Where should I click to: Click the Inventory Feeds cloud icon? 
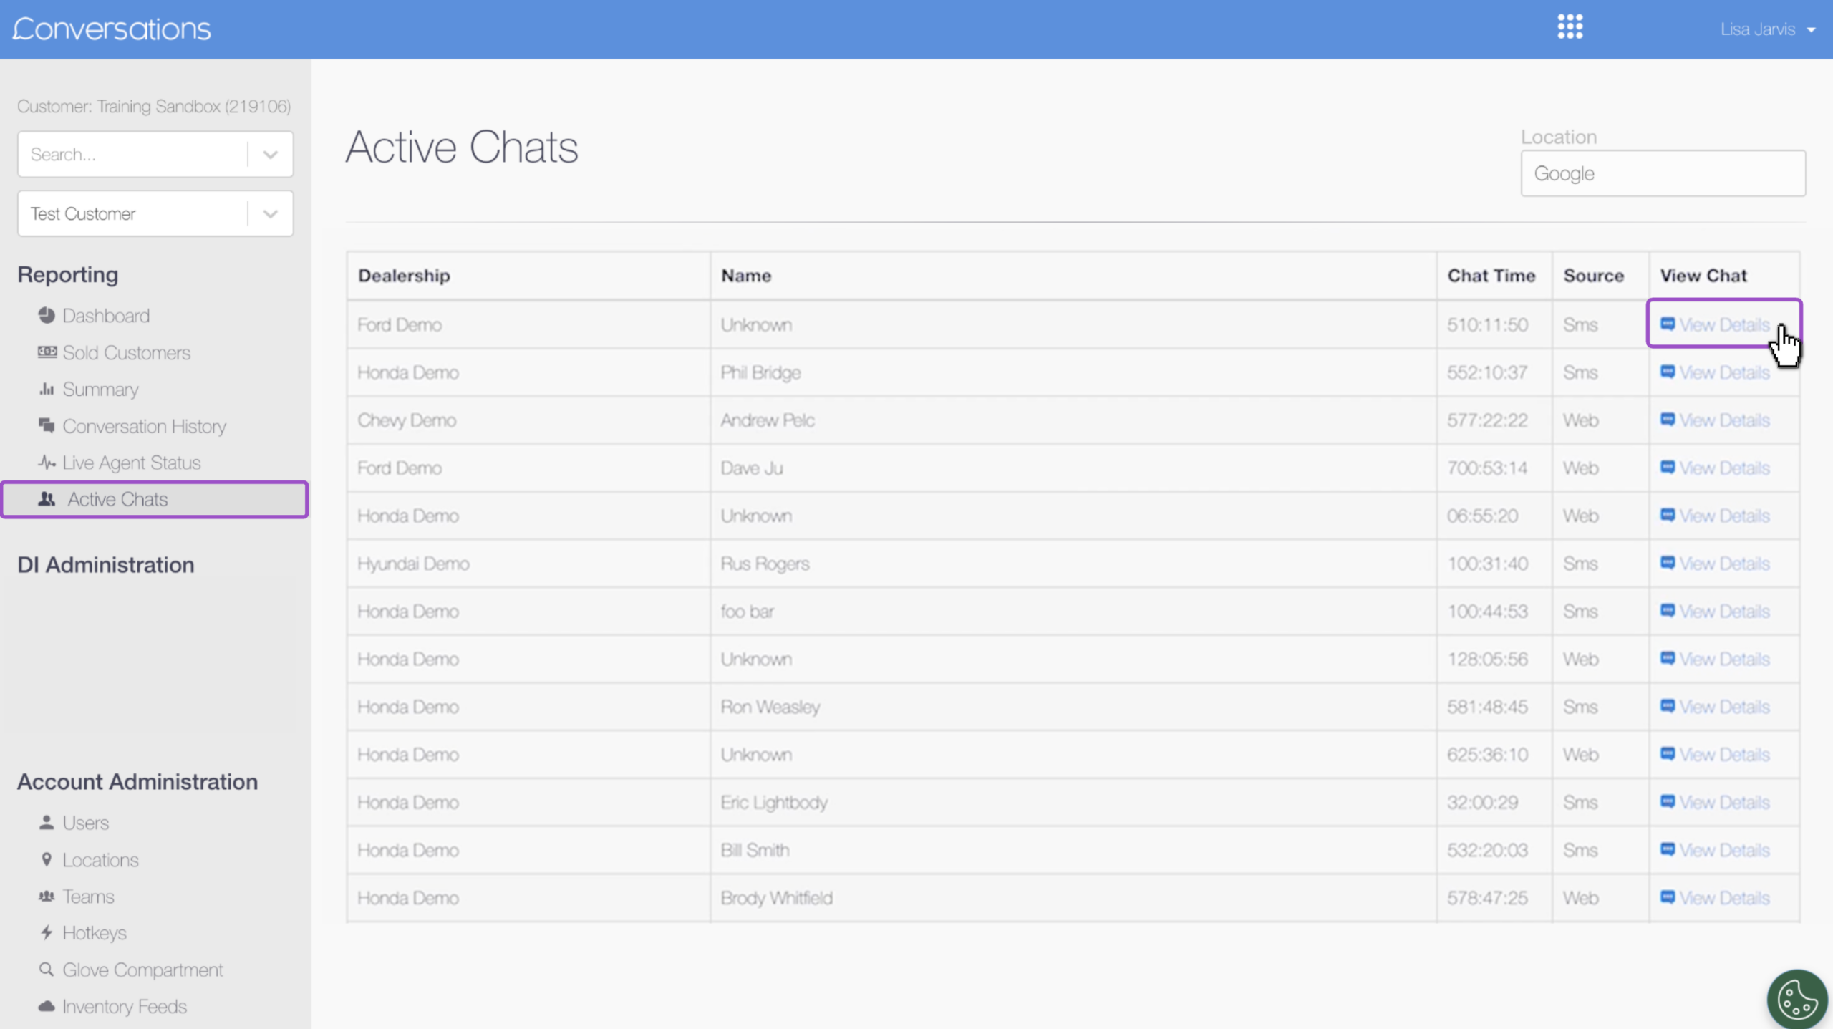[x=47, y=1006]
